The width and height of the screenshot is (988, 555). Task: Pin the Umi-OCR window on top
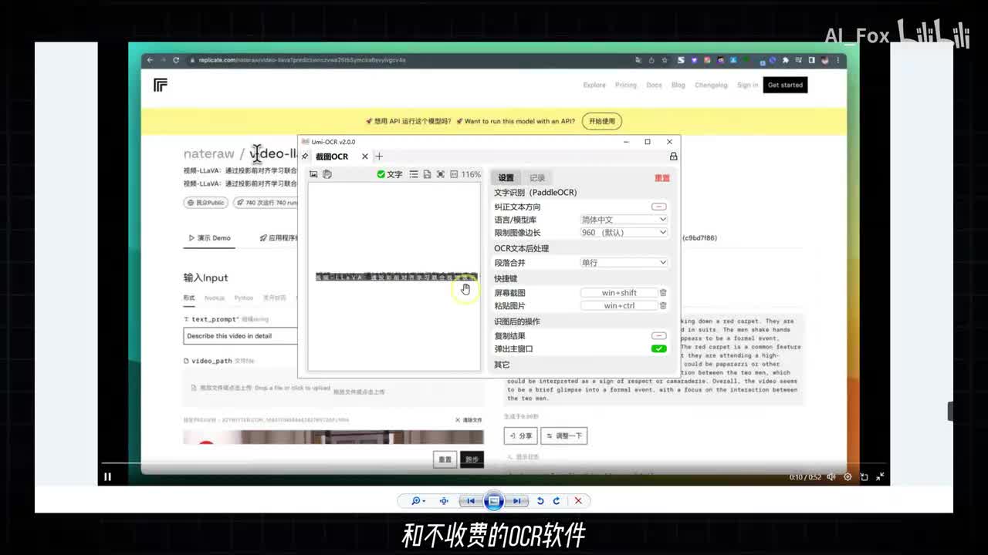tap(305, 156)
